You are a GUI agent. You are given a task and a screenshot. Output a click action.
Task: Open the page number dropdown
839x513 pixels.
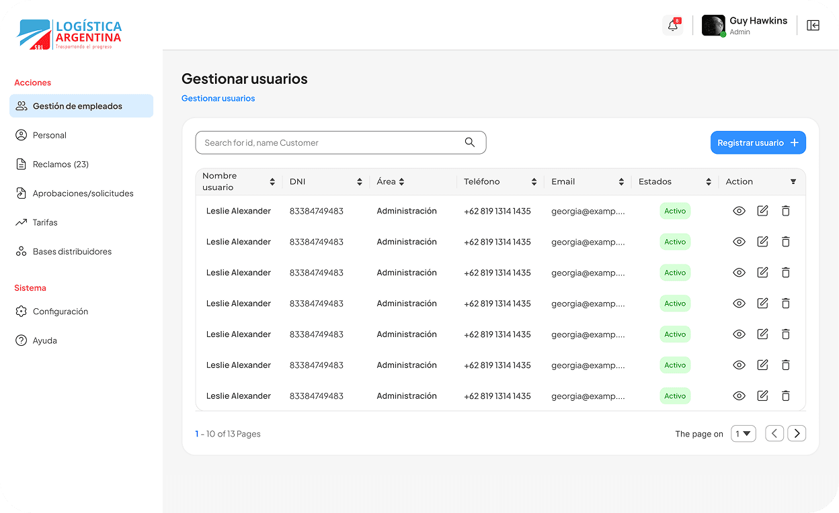pyautogui.click(x=744, y=434)
